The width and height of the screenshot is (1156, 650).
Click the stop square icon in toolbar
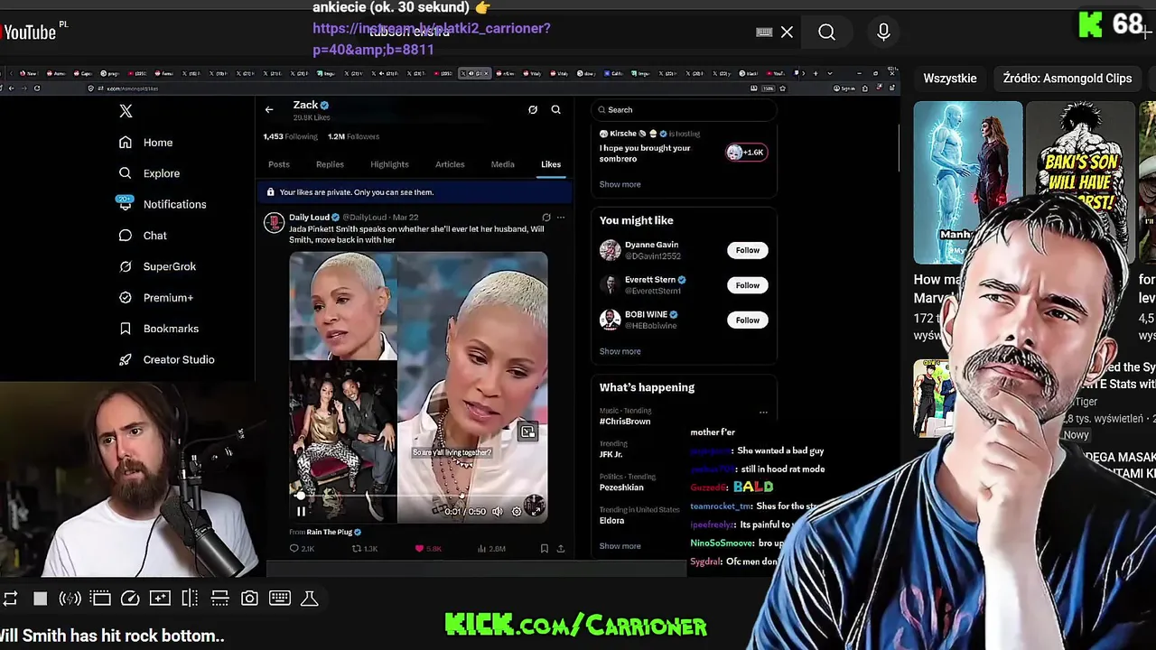tap(40, 599)
